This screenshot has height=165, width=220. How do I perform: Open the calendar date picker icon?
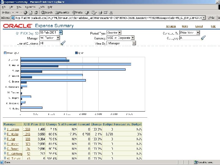click(61, 32)
